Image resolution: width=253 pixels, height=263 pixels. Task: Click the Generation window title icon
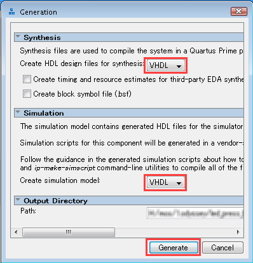coord(11,11)
